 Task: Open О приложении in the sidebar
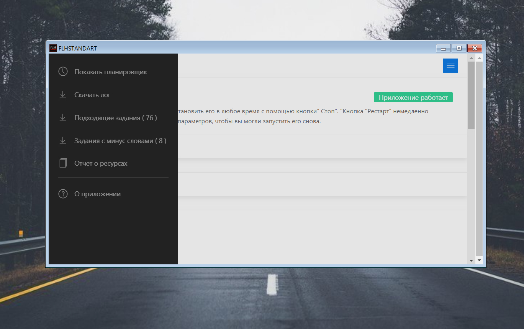click(97, 194)
